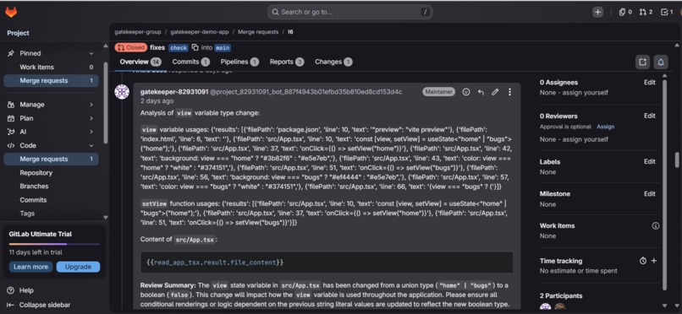Open more actions menu on comment
682x314 pixels.
509,92
